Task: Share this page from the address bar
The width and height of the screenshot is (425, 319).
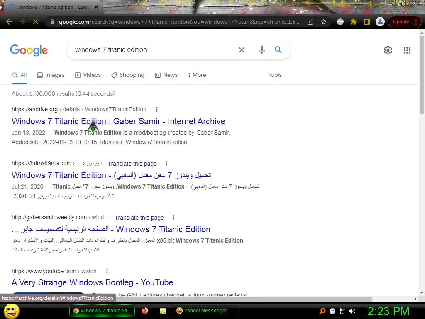Action: click(310, 22)
